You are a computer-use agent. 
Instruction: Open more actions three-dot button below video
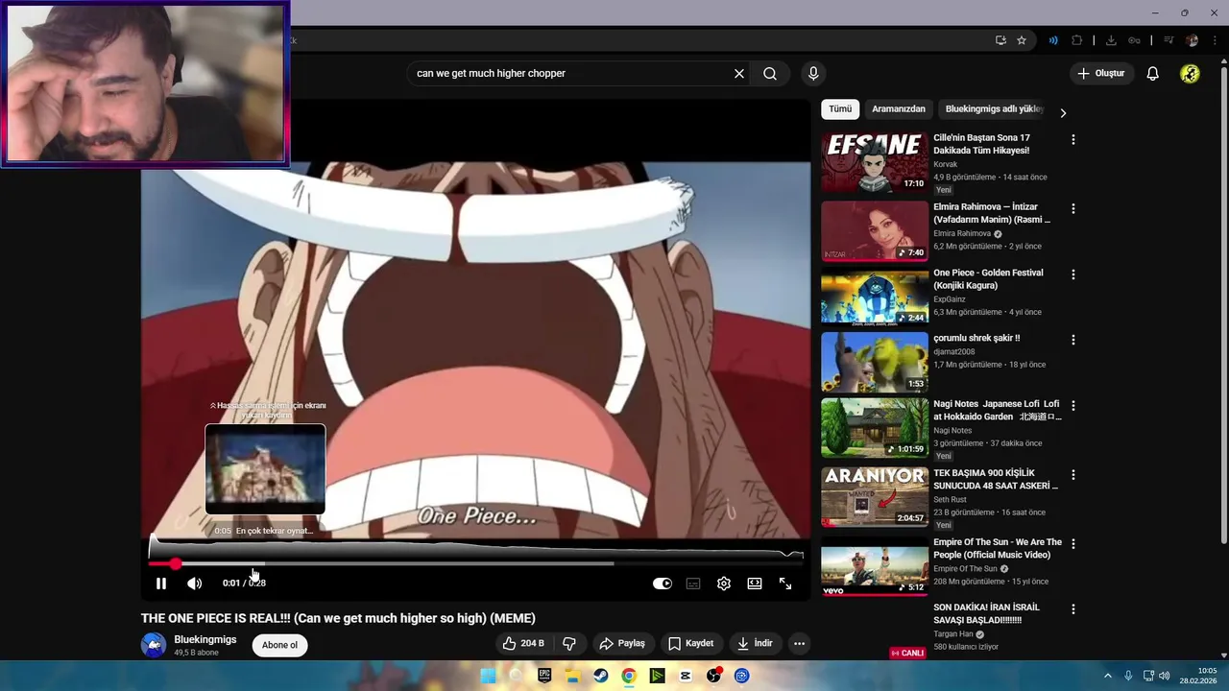pos(799,644)
